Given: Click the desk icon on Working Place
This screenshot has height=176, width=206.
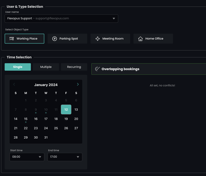Looking at the screenshot, I should click(x=12, y=39).
